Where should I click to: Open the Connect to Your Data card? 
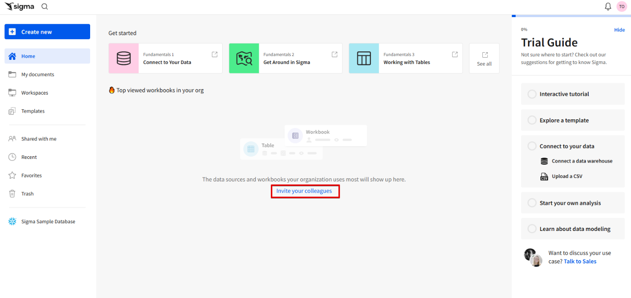coord(165,59)
